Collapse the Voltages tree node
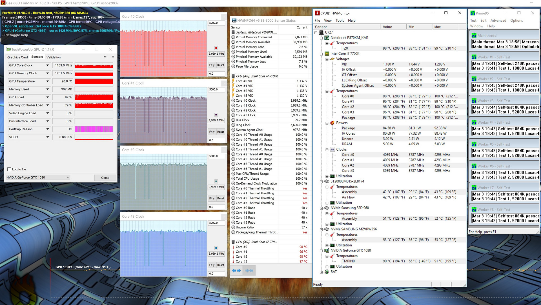 point(327,59)
